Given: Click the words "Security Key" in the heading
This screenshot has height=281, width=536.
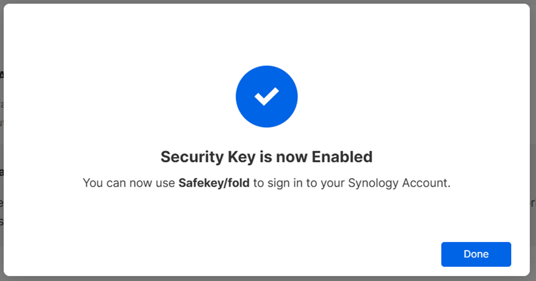Looking at the screenshot, I should pos(198,156).
